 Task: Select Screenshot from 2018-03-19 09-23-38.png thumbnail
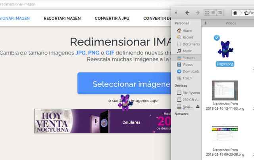click(225, 133)
